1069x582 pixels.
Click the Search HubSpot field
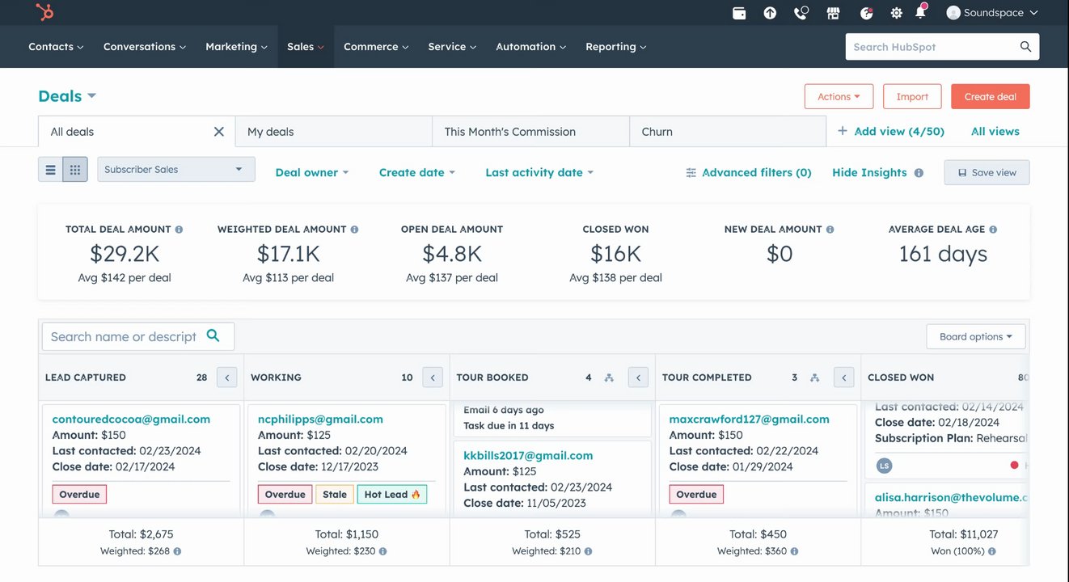coord(932,47)
